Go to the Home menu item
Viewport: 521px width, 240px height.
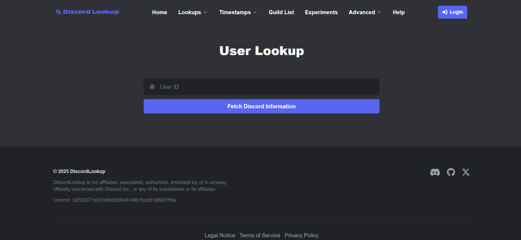[x=159, y=12]
